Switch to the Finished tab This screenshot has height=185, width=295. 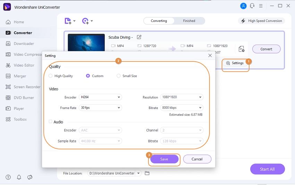(x=189, y=21)
